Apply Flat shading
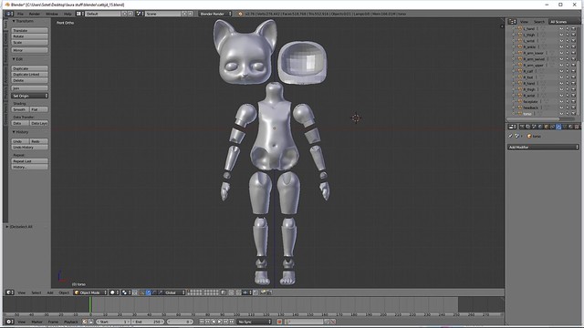The image size is (584, 328). (x=38, y=109)
